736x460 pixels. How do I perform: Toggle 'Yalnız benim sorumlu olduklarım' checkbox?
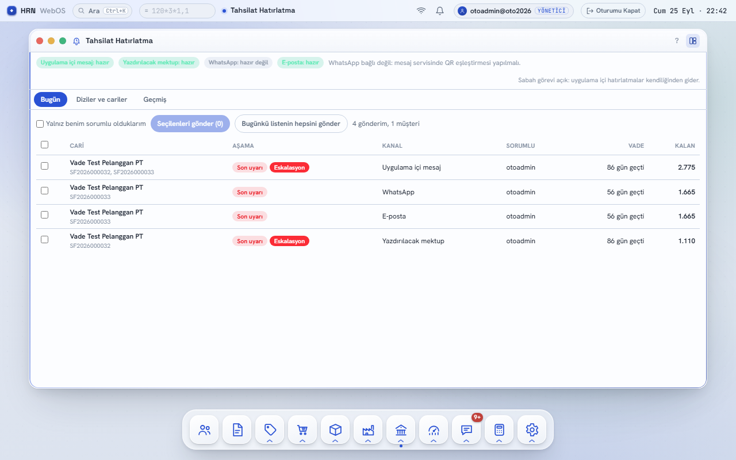click(40, 124)
